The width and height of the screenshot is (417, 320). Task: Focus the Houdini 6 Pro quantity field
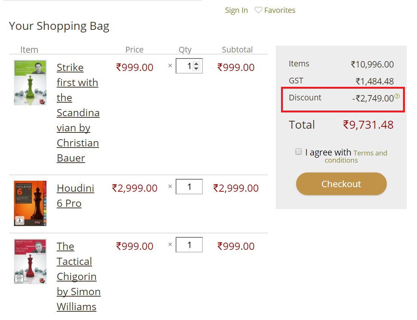[189, 187]
